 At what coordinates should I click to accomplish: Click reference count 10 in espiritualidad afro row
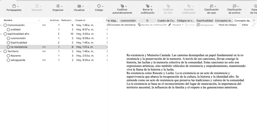pos(72,34)
